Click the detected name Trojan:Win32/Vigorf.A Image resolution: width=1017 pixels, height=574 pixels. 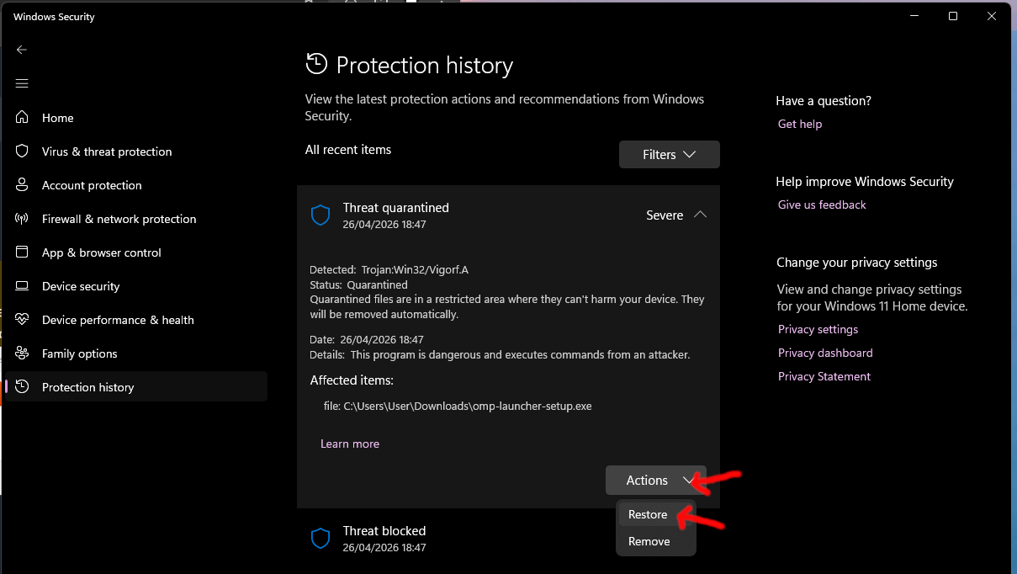click(415, 270)
